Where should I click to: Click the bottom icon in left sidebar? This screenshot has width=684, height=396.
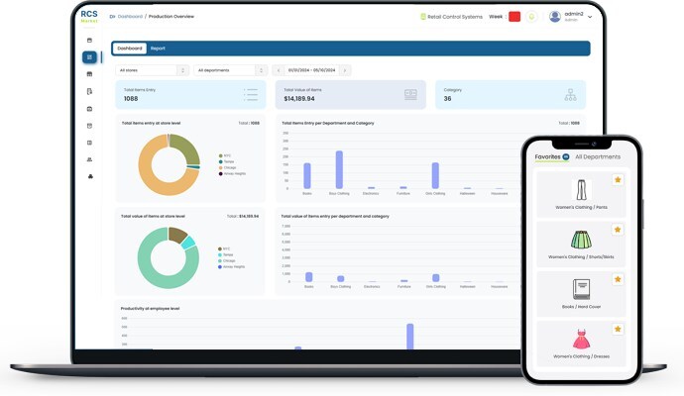coord(89,176)
